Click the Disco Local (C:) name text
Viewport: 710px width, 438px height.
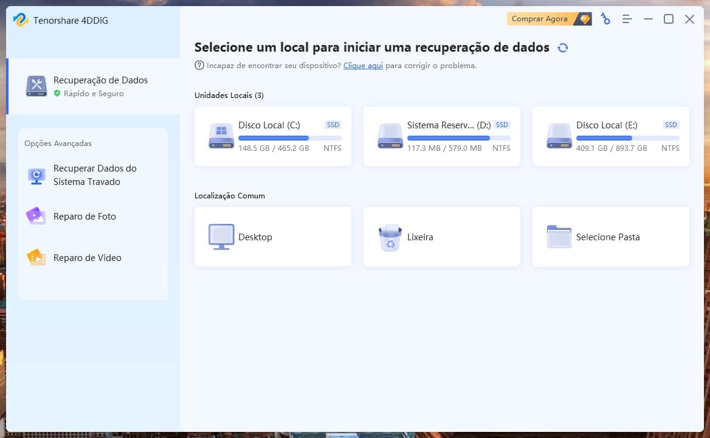(269, 125)
